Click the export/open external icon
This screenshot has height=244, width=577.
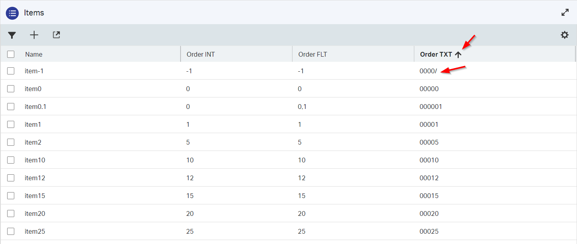click(x=56, y=35)
